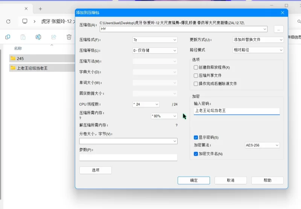Click the search icon in Explorer
The image size is (301, 209).
[299, 21]
